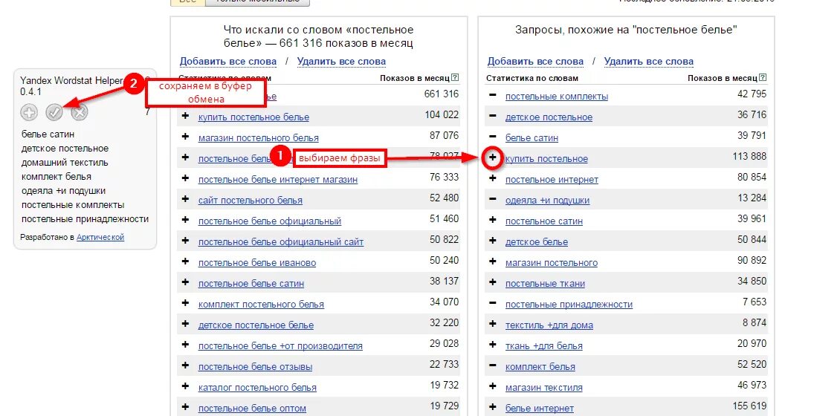Remove 'одеяла +и подушки' with minus icon

point(493,198)
